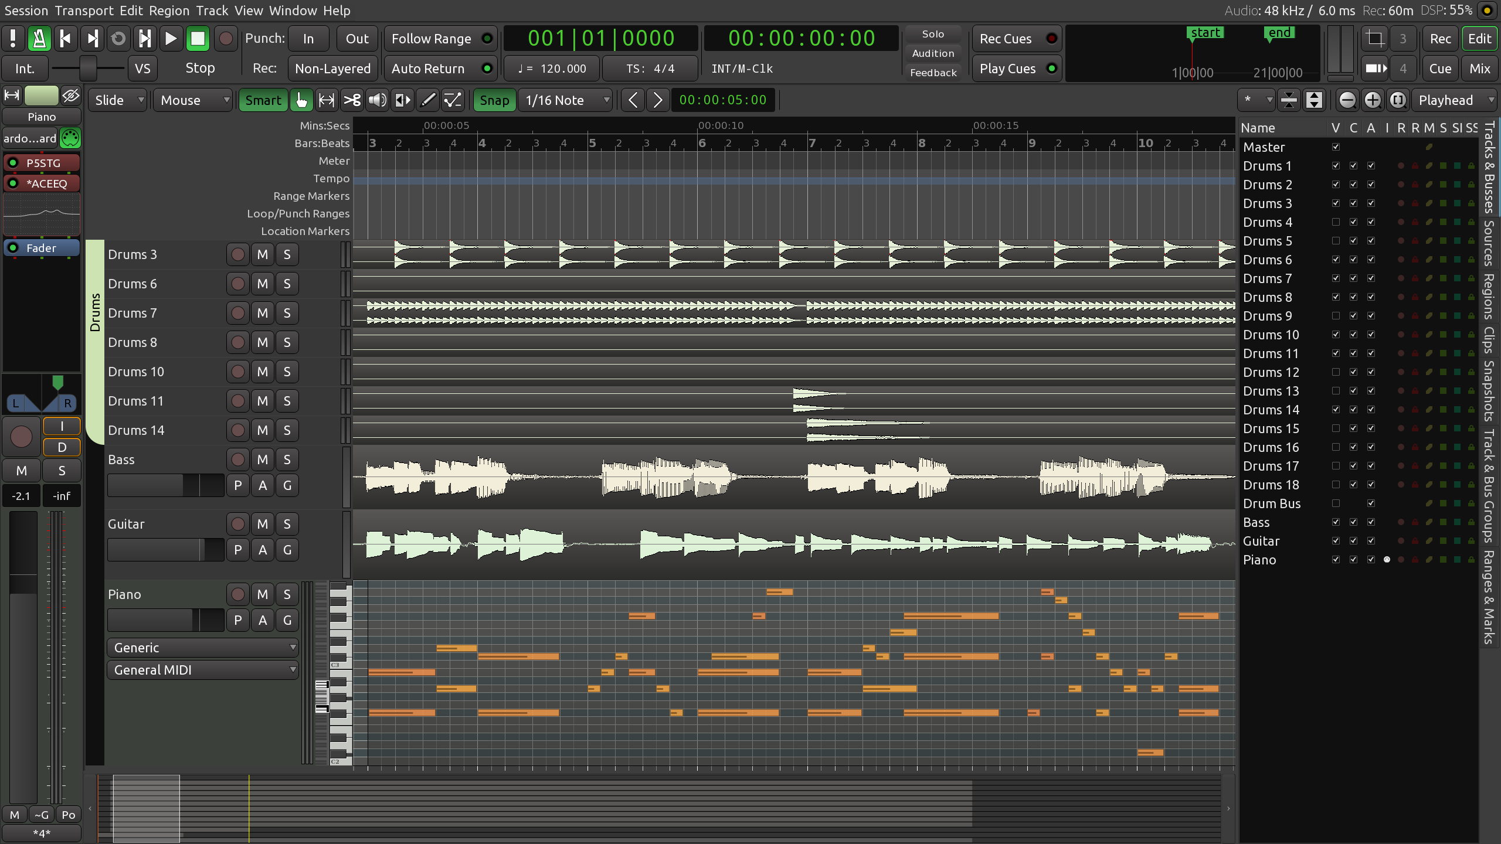The height and width of the screenshot is (844, 1501).
Task: Open the Region menu
Action: pyautogui.click(x=169, y=11)
